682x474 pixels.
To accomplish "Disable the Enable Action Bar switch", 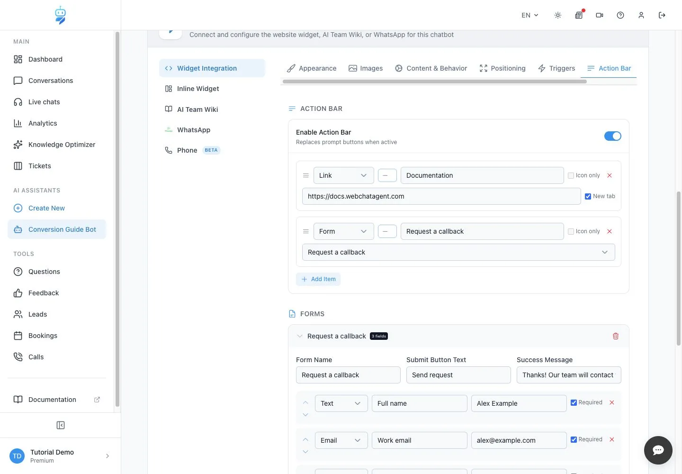I will 613,136.
